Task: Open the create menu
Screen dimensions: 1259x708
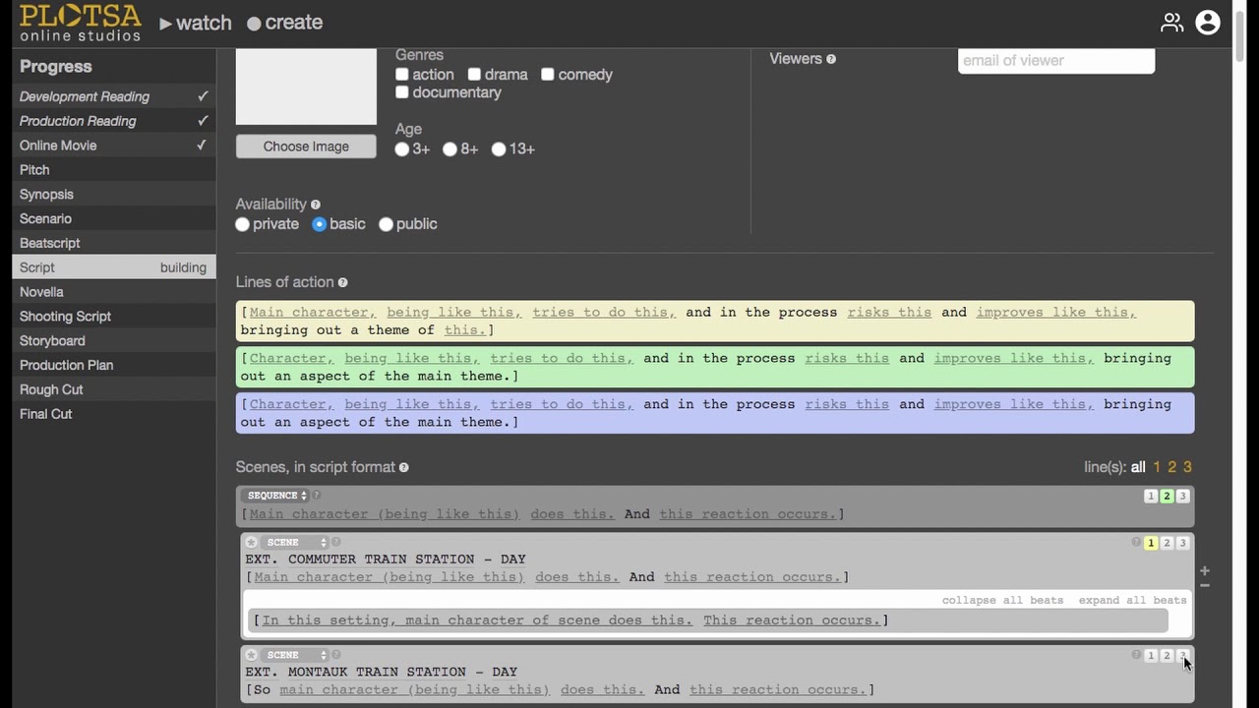Action: (x=285, y=23)
